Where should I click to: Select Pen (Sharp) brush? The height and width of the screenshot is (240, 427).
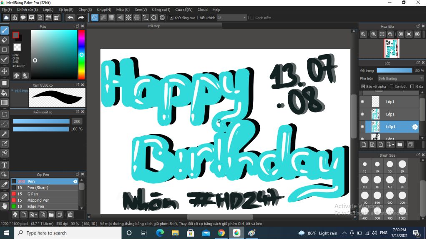(45, 188)
